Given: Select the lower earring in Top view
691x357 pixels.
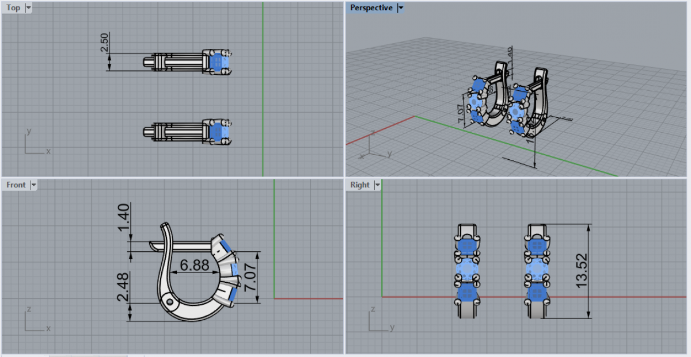Looking at the screenshot, I should [187, 132].
